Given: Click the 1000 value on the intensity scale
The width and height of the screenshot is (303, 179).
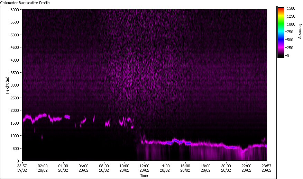Looking at the screenshot, I should coord(291,24).
